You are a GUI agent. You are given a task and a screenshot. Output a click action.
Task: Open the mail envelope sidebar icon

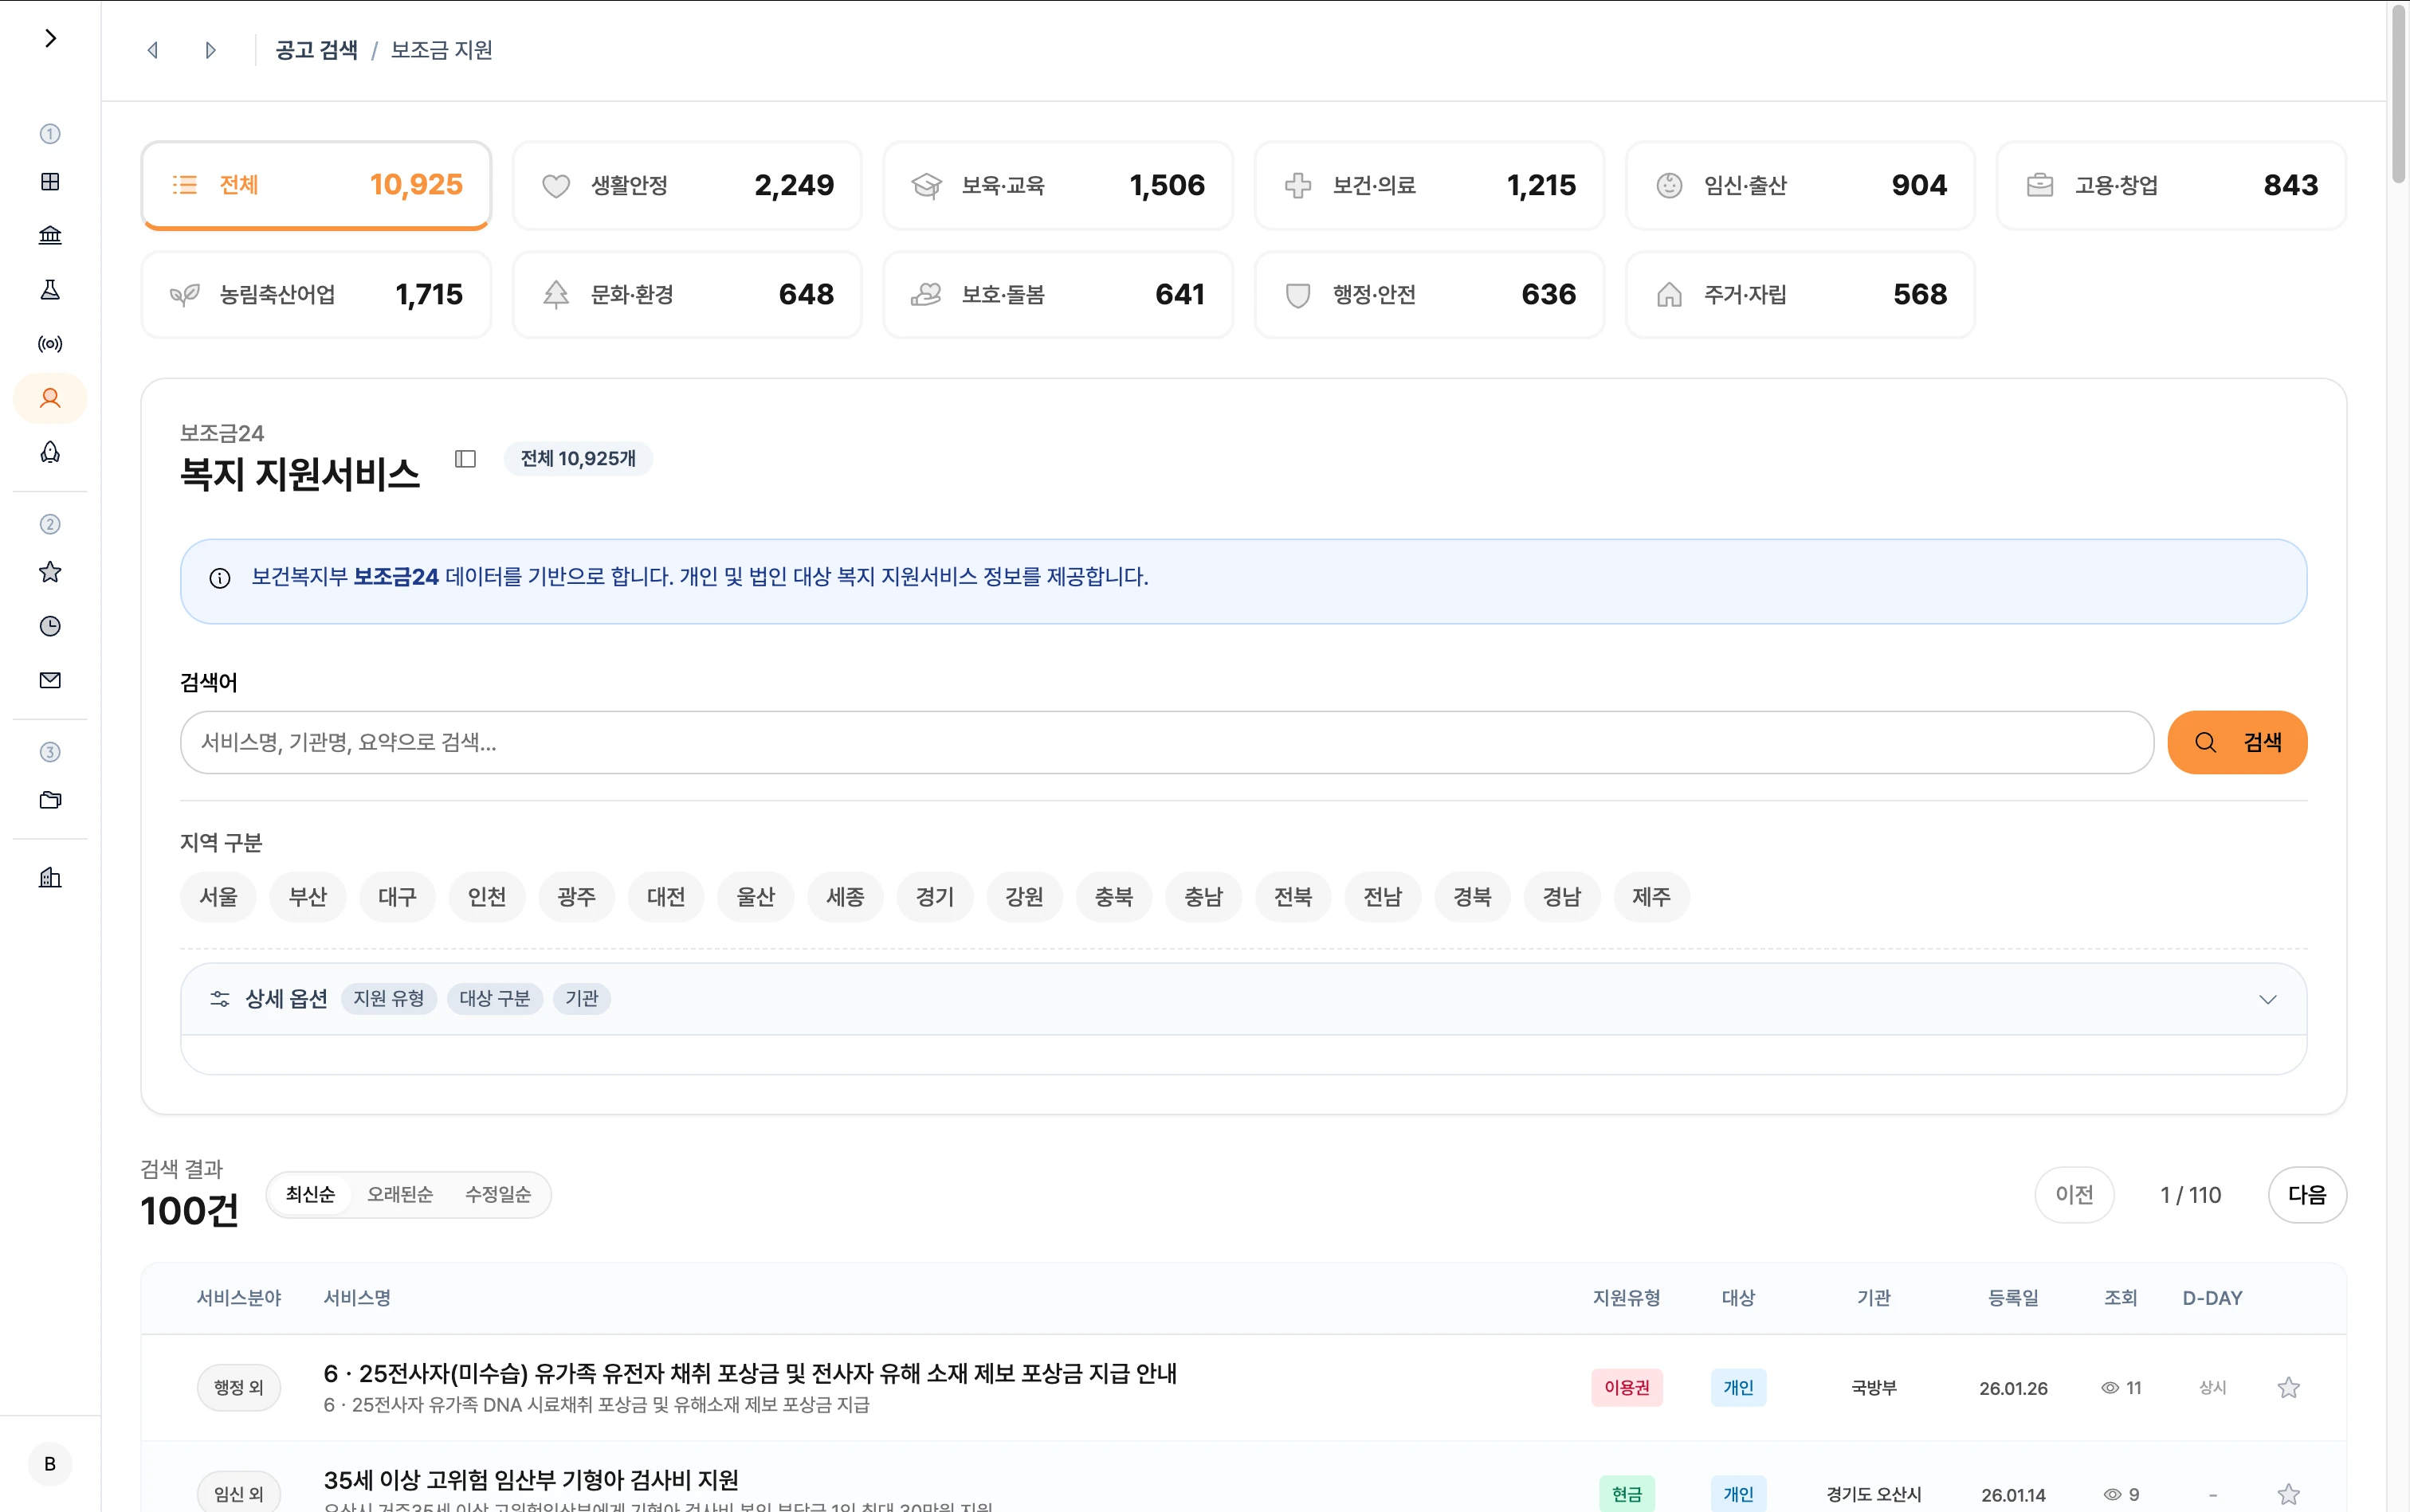[50, 680]
